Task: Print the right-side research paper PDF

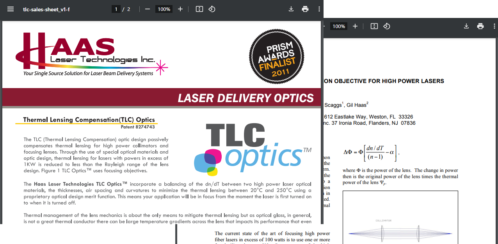Action: click(x=480, y=26)
